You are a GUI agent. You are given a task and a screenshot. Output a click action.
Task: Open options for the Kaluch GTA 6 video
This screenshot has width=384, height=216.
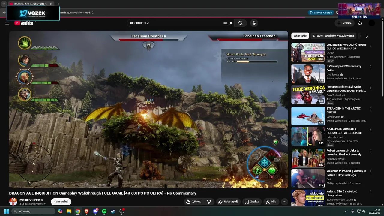click(x=370, y=192)
